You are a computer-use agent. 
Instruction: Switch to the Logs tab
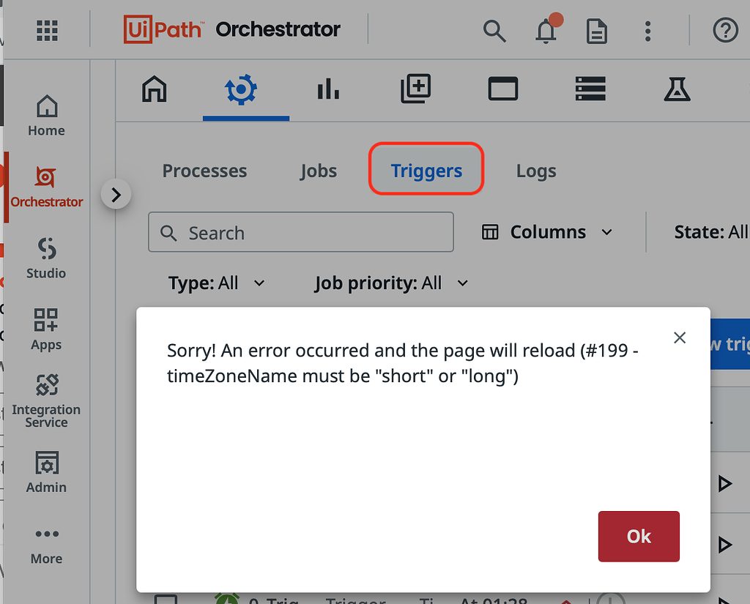click(536, 171)
